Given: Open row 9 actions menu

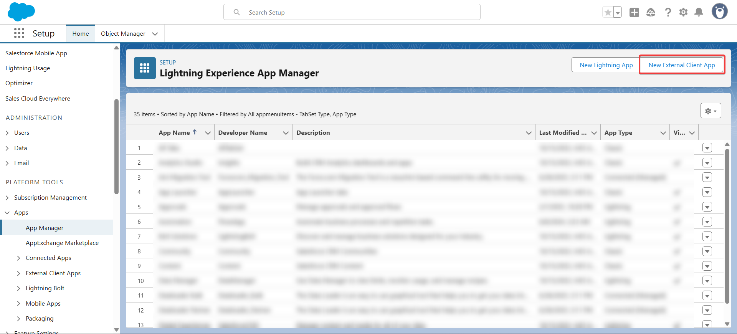Looking at the screenshot, I should (x=707, y=266).
